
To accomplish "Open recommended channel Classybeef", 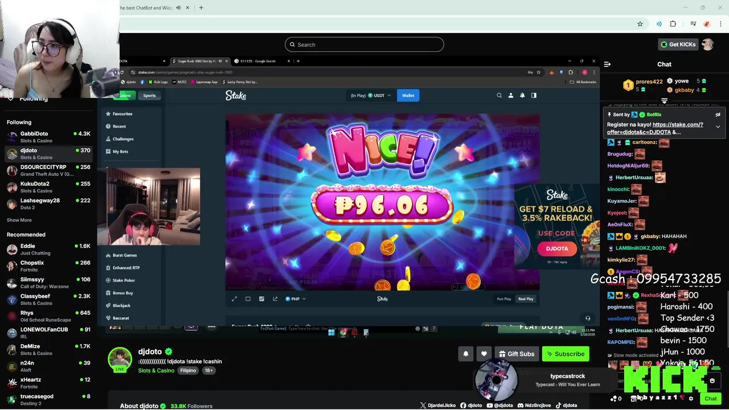I will click(x=48, y=300).
